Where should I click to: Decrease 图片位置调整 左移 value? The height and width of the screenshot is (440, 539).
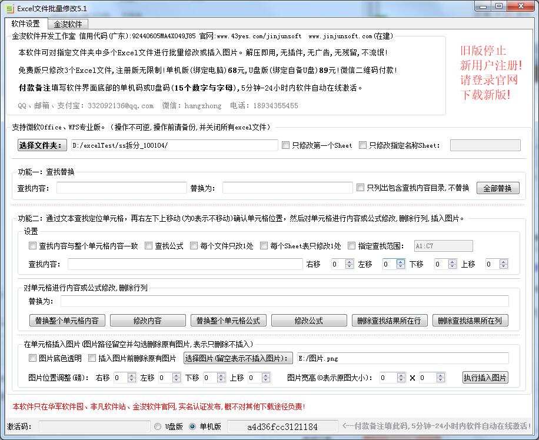coord(177,380)
